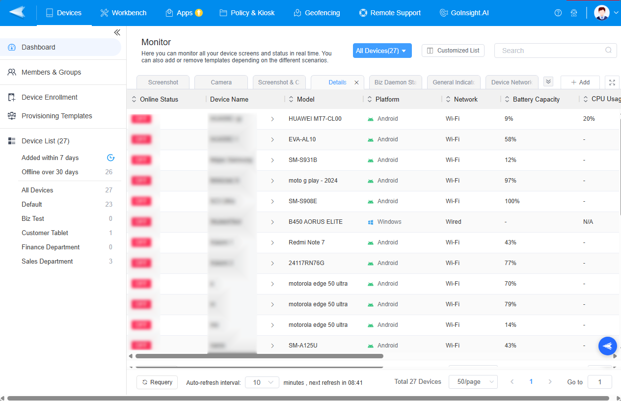Viewport: 621px width, 401px height.
Task: Open the All Devices(27) dropdown
Action: point(382,51)
